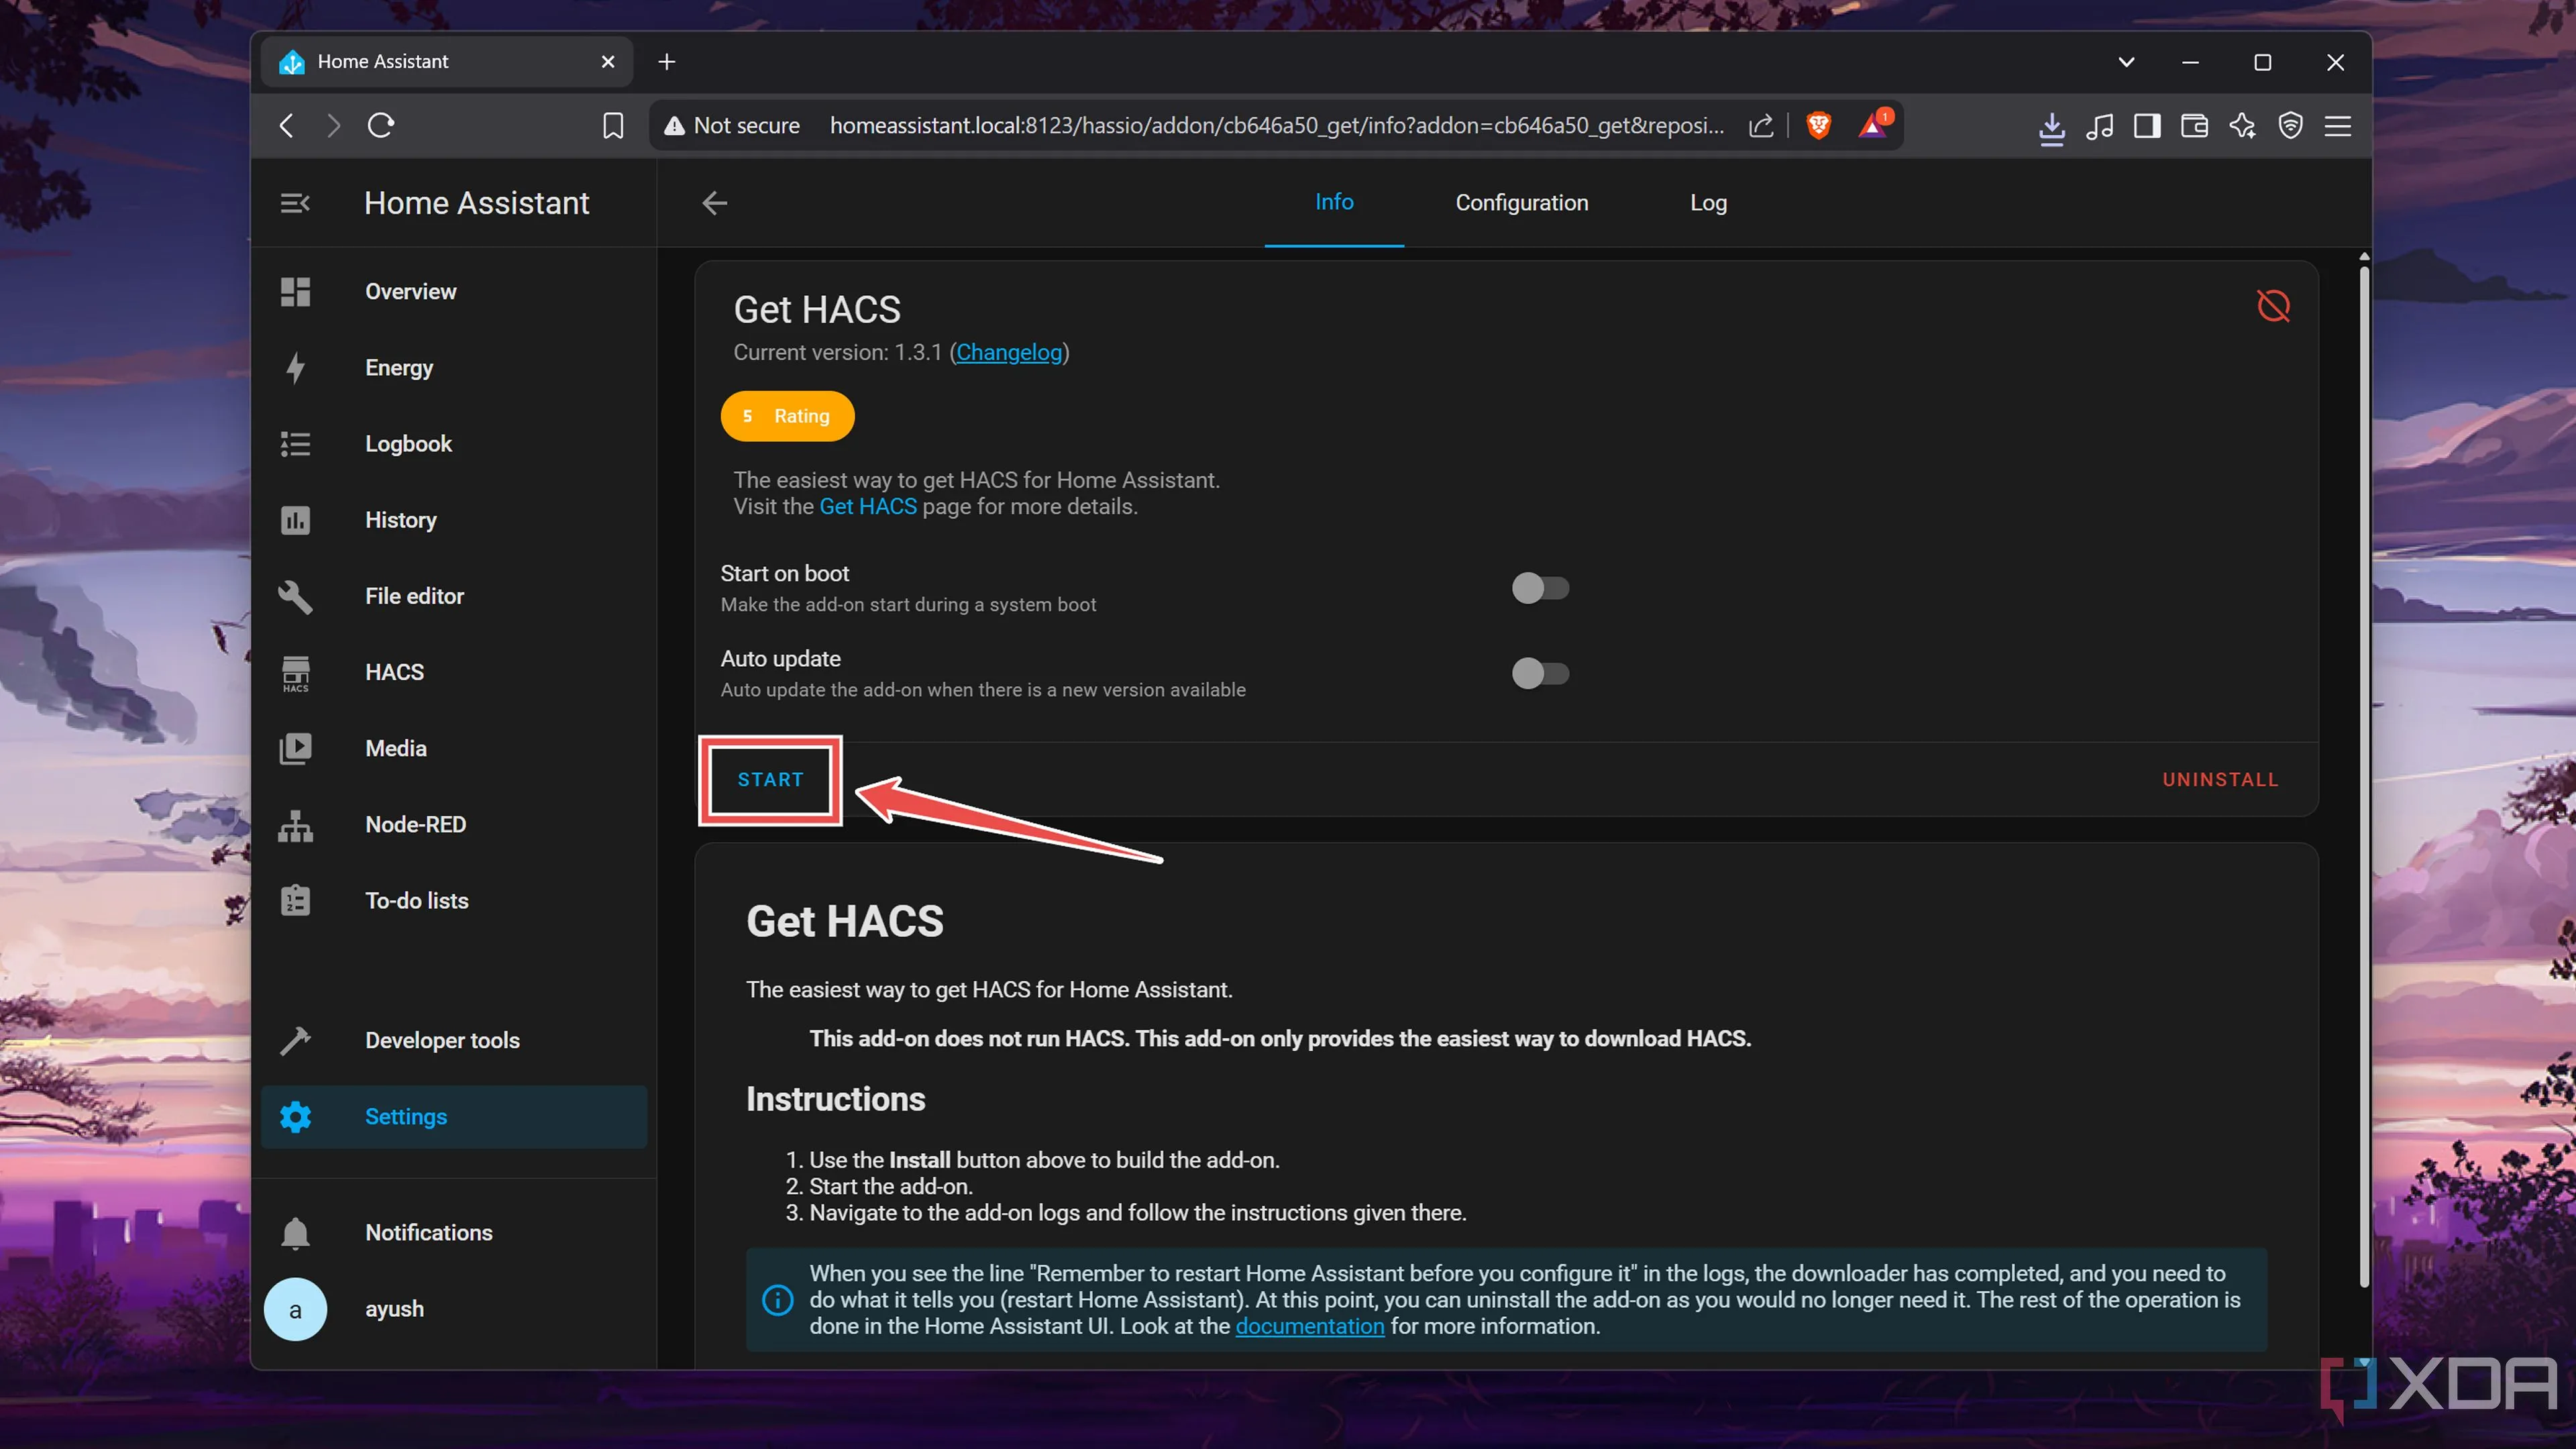Click the Brave shield icon in the toolbar
The width and height of the screenshot is (2576, 1449).
pos(1818,125)
